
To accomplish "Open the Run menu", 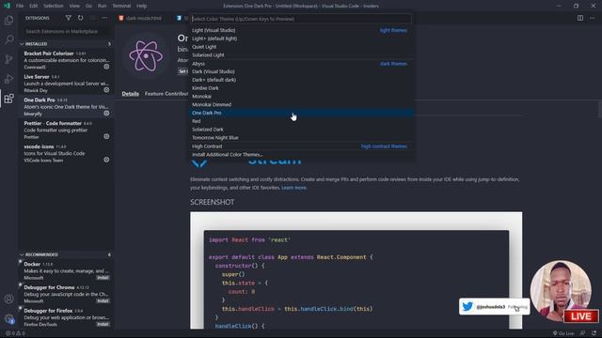I will click(102, 6).
